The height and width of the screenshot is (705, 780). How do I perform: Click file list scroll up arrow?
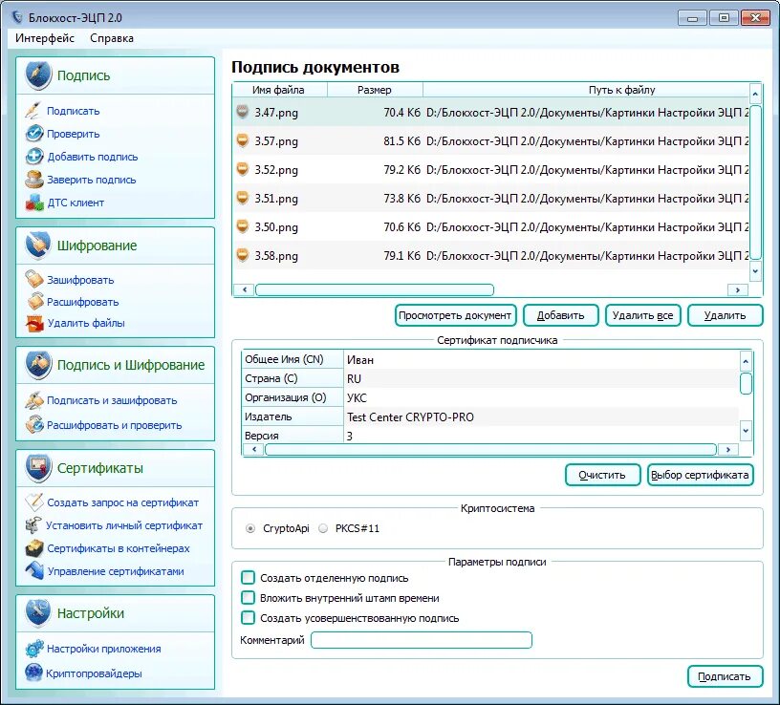[755, 94]
